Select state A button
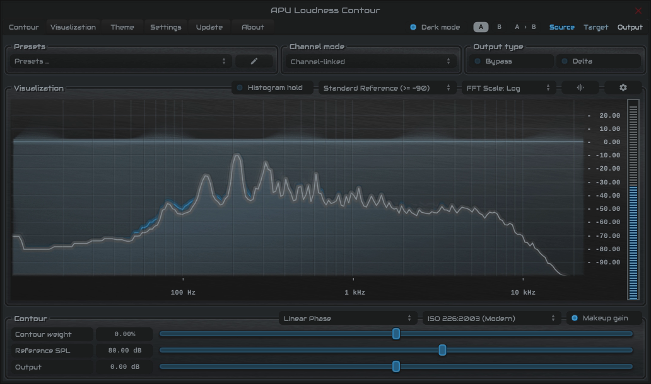 pyautogui.click(x=481, y=27)
